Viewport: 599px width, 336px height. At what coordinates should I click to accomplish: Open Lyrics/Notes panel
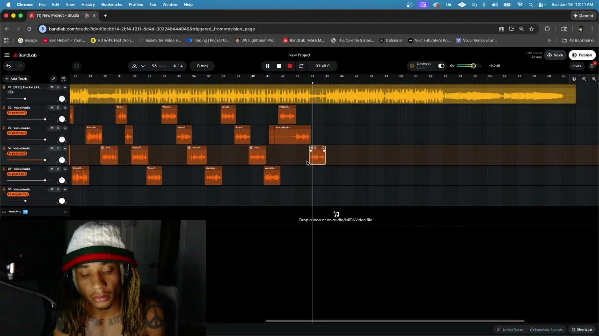510,329
